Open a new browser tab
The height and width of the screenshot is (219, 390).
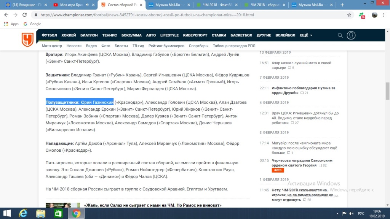click(342, 5)
